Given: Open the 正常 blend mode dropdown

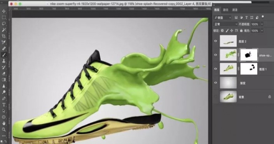Looking at the screenshot, I should (x=225, y=24).
